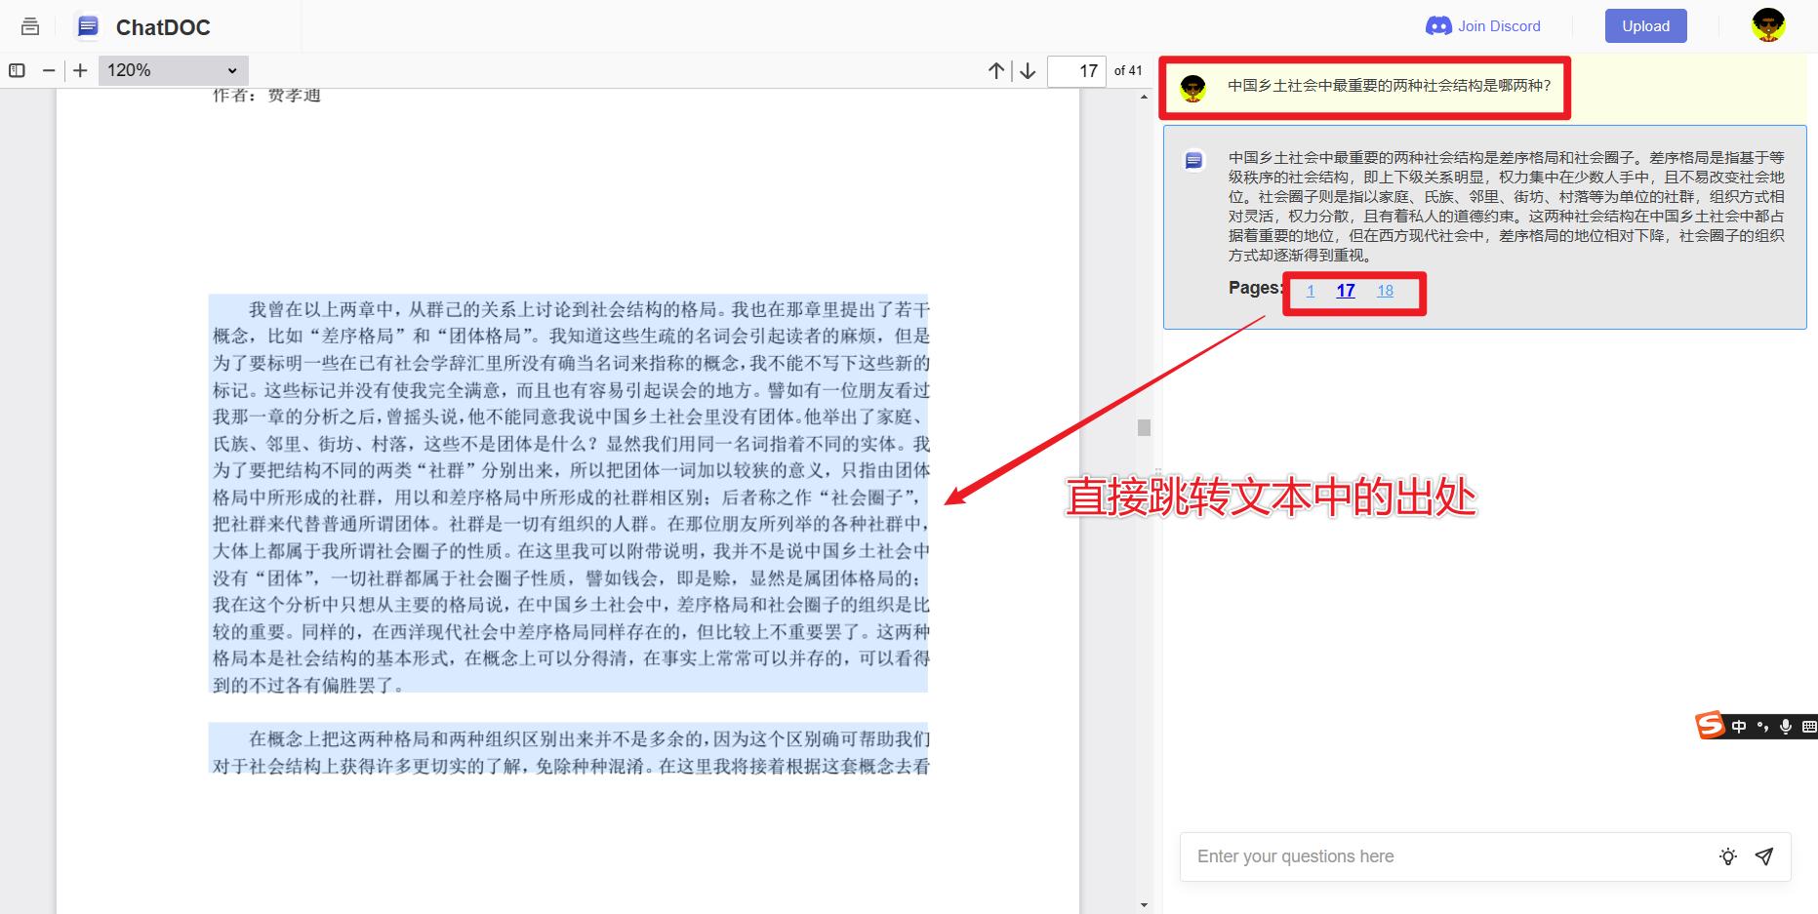Zoom in using the plus icon

pyautogui.click(x=80, y=70)
